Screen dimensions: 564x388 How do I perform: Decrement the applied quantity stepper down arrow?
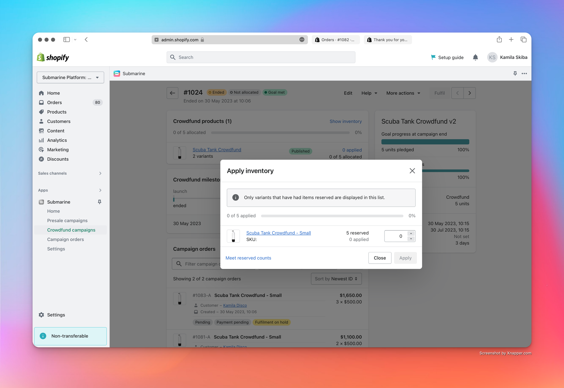(411, 239)
